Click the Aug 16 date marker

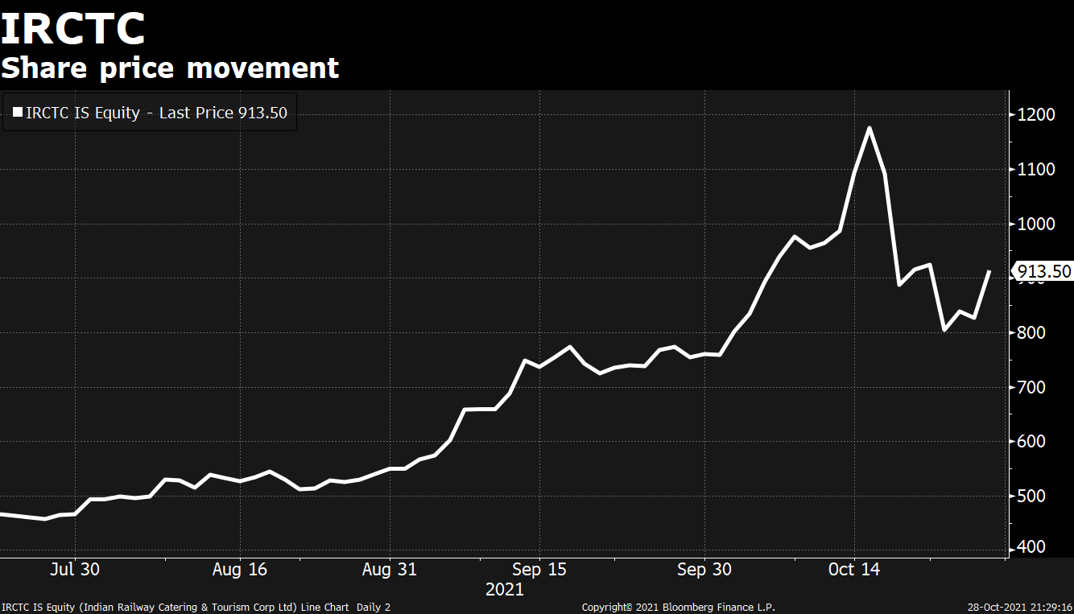tap(241, 570)
